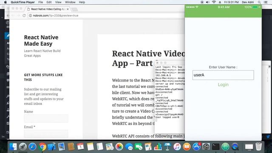Reload the nobrok.com page

(x=24, y=15)
